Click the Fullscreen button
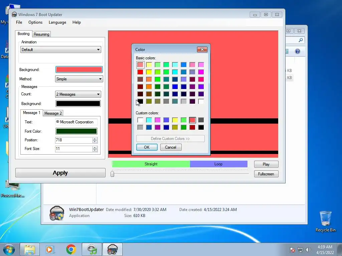Viewport: 342px width, 256px height. 266,174
